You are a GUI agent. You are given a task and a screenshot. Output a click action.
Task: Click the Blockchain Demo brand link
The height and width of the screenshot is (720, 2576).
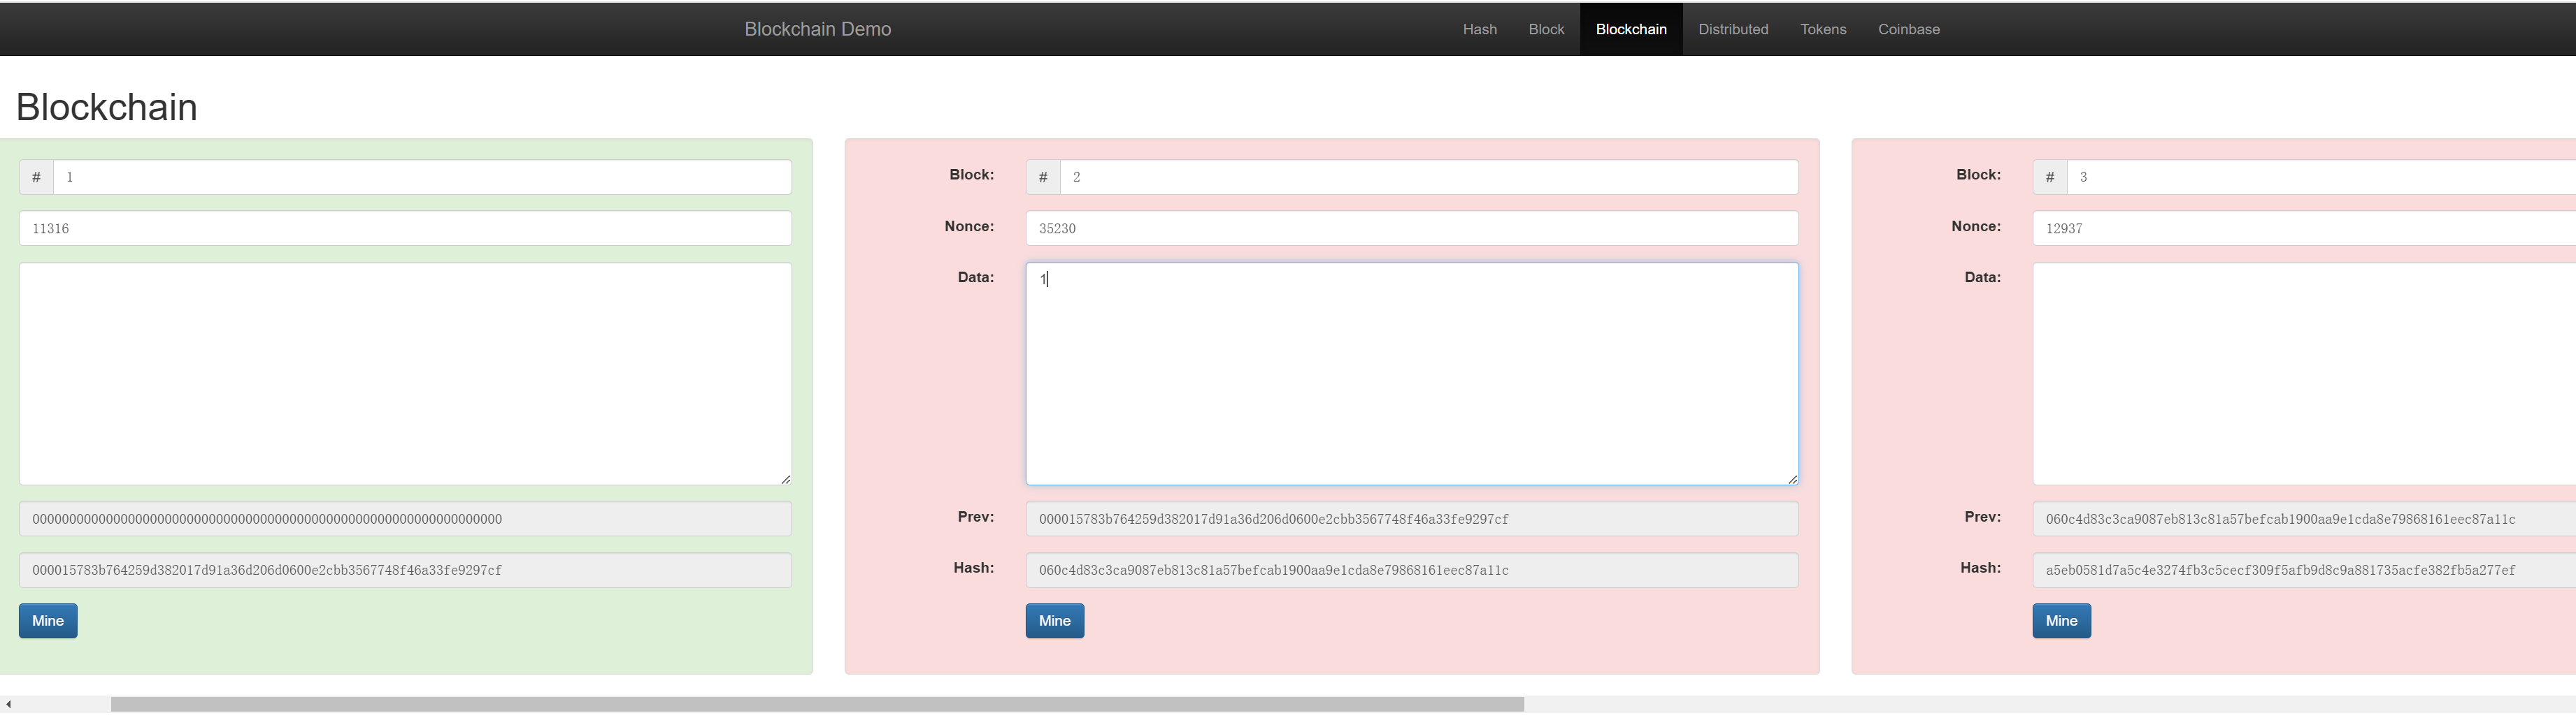817,29
